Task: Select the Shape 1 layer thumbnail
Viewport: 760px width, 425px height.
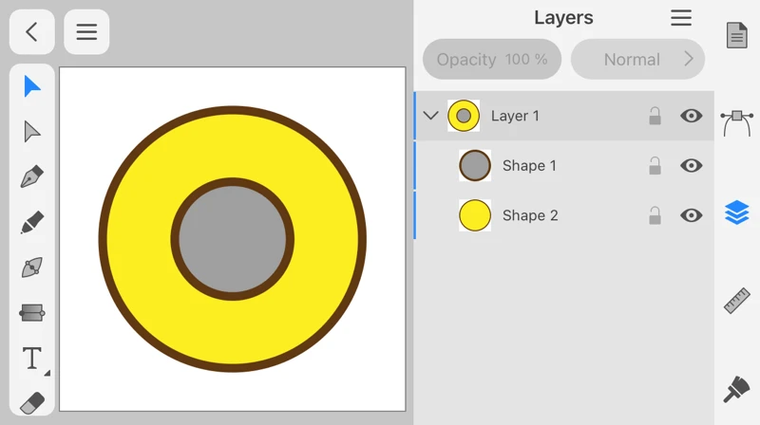Action: pos(475,166)
